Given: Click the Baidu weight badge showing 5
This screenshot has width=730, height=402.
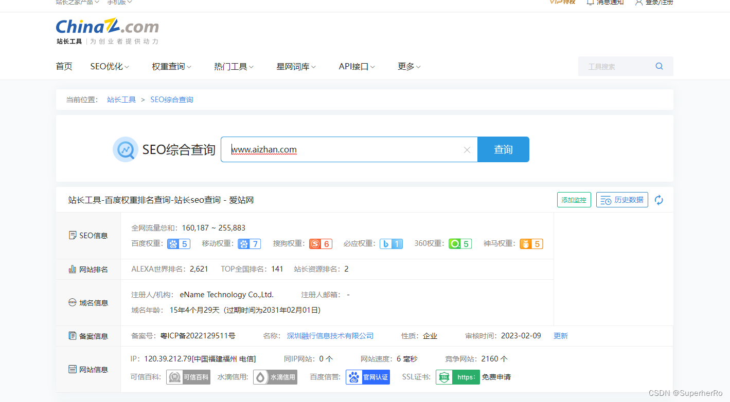Looking at the screenshot, I should tap(179, 244).
